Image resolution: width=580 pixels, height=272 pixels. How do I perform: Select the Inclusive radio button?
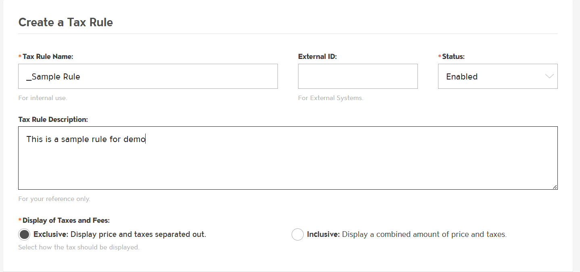click(297, 234)
